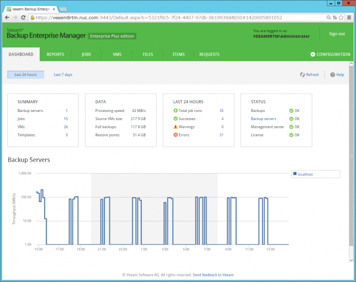356x282 pixels.
Task: Click the Total job runs play icon
Action: click(175, 110)
